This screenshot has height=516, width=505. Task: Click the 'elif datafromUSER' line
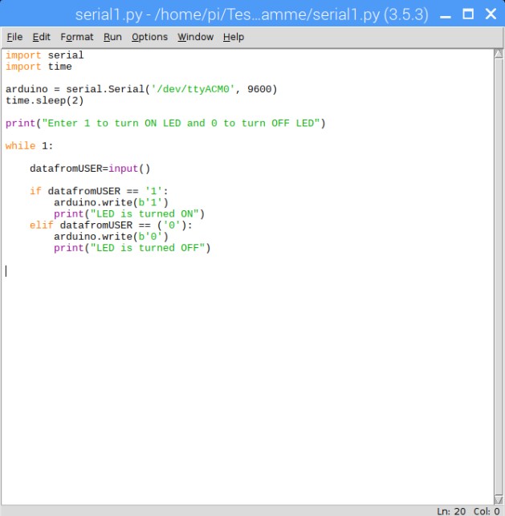point(111,225)
